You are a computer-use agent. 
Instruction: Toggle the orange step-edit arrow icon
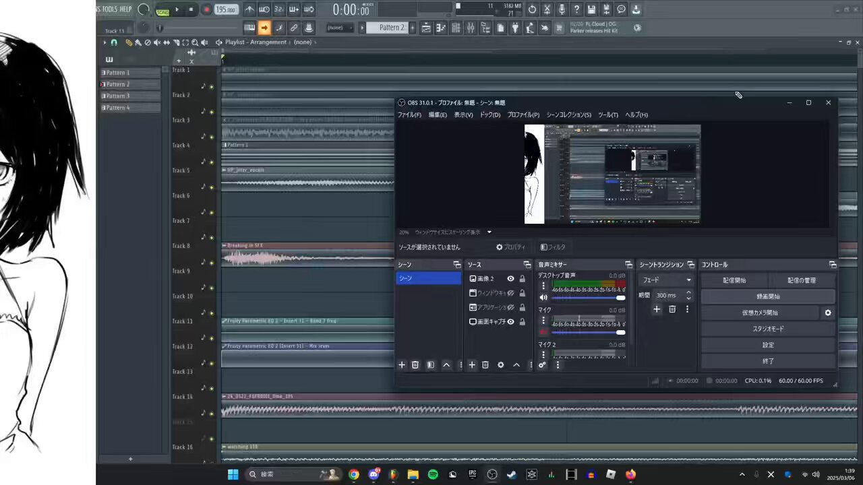coord(264,28)
